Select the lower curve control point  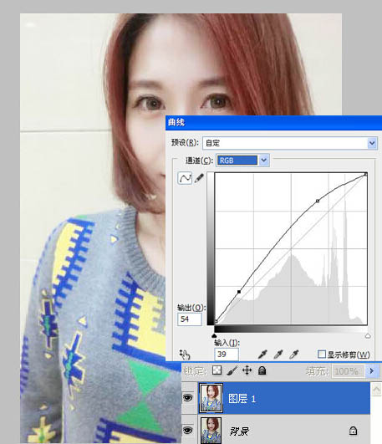239,292
